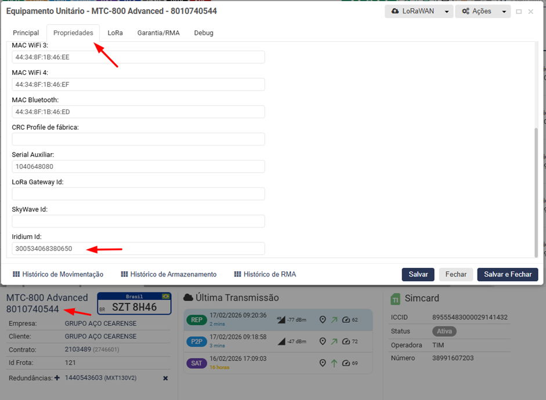Switch to the Principal tab
This screenshot has width=546, height=400.
26,33
